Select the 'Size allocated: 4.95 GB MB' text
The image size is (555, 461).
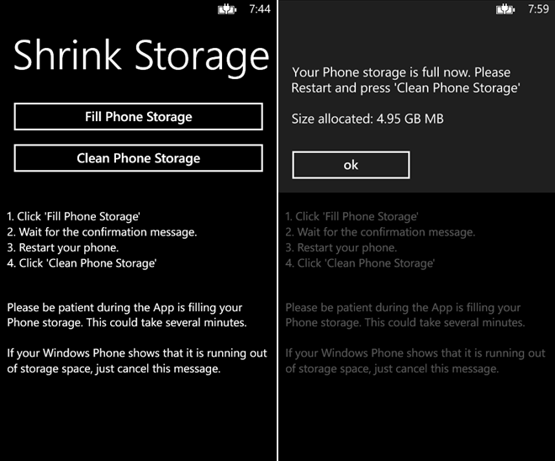367,119
